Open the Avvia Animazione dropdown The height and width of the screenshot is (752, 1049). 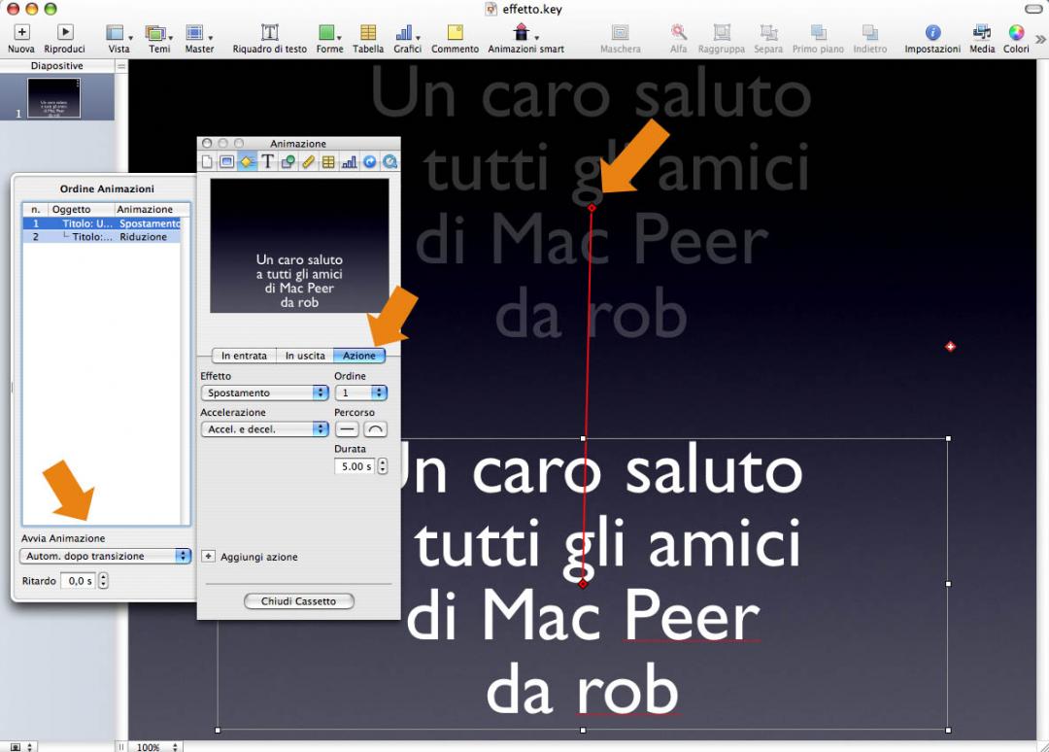[x=105, y=556]
